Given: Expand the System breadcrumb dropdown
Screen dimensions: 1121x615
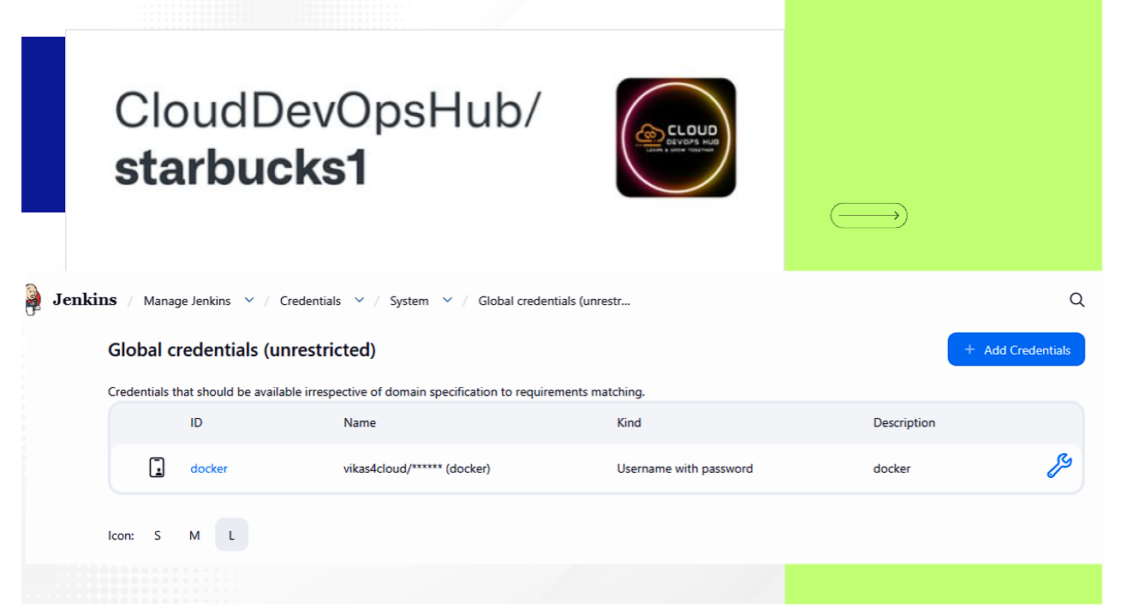Looking at the screenshot, I should tap(447, 300).
